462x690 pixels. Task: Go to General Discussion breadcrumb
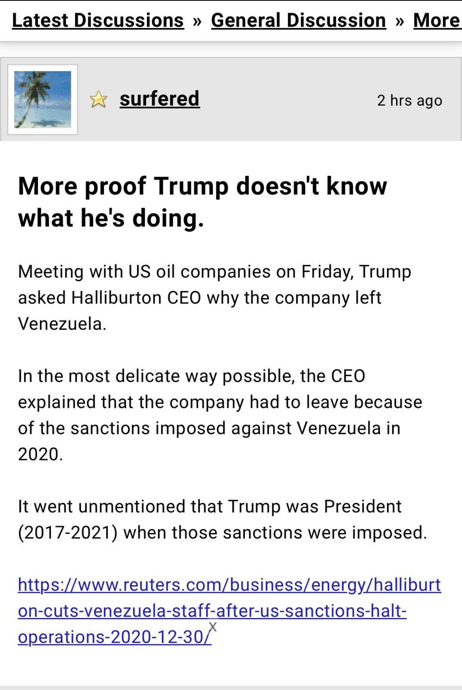[x=298, y=20]
